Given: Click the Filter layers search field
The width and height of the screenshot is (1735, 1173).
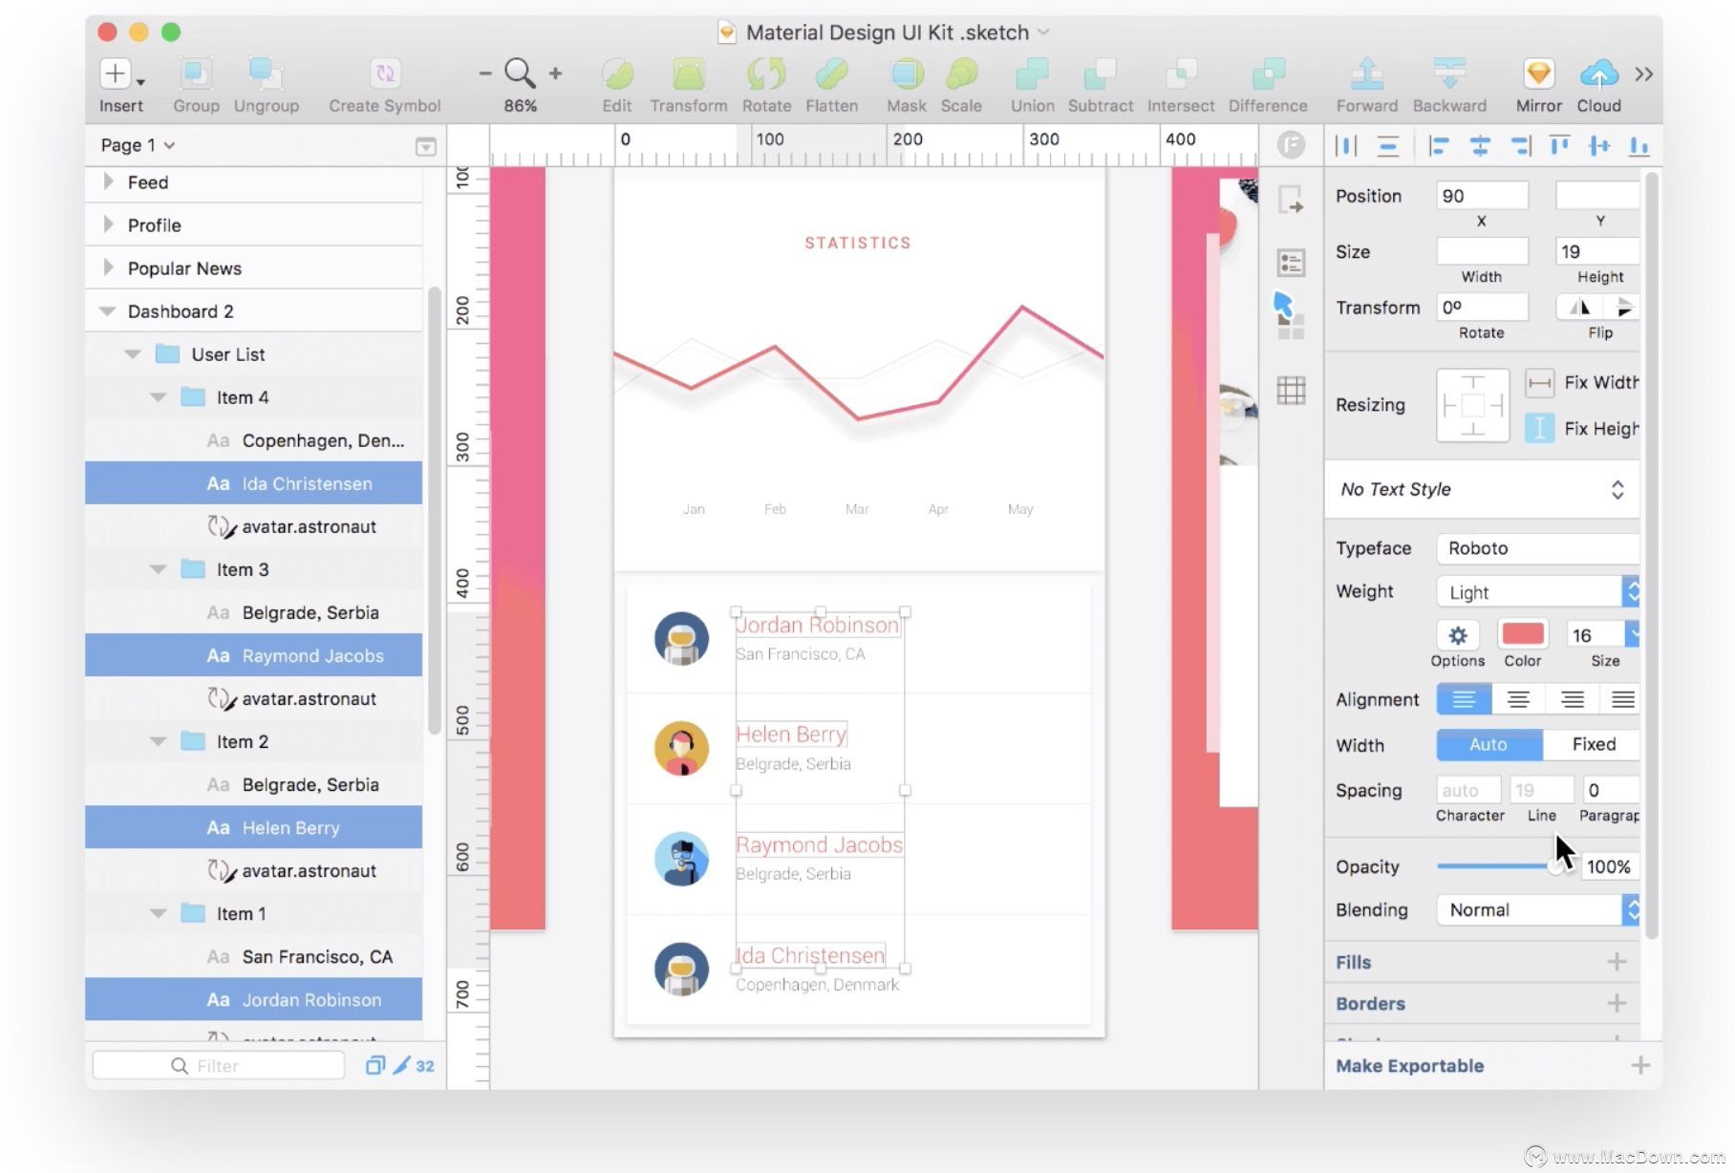Looking at the screenshot, I should (x=219, y=1065).
